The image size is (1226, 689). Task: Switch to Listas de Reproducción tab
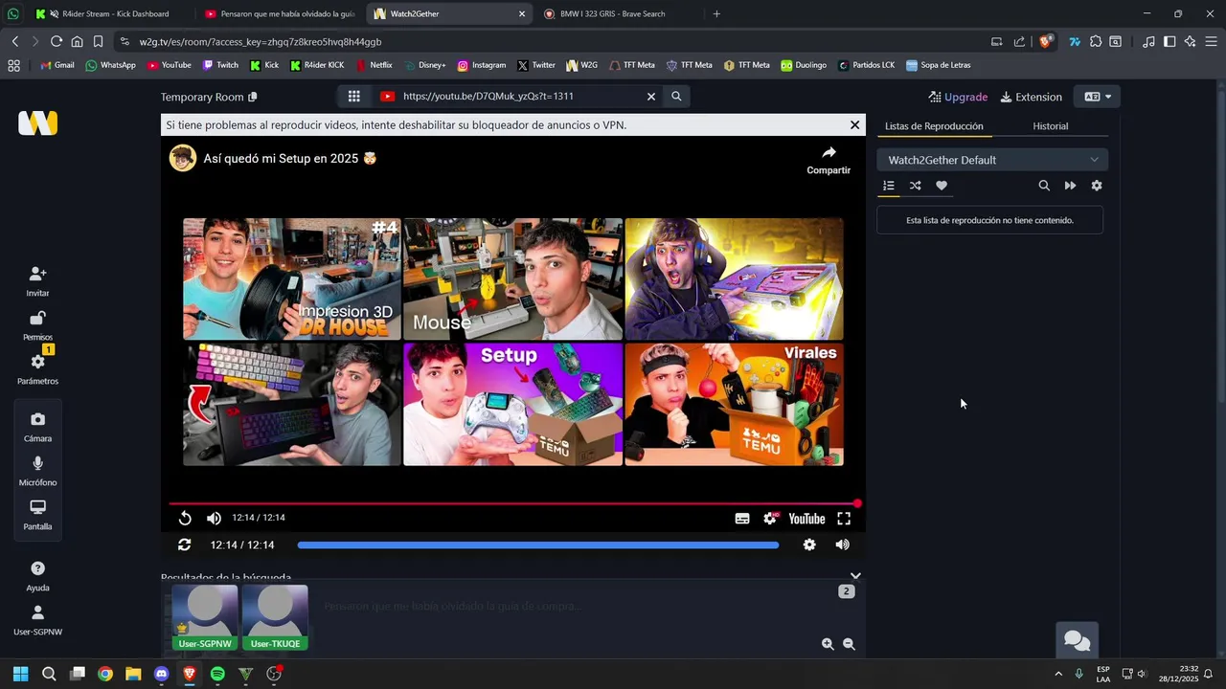934,126
